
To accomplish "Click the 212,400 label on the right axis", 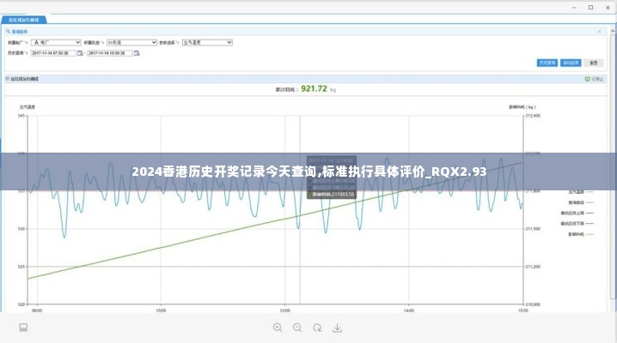I will pyautogui.click(x=533, y=116).
